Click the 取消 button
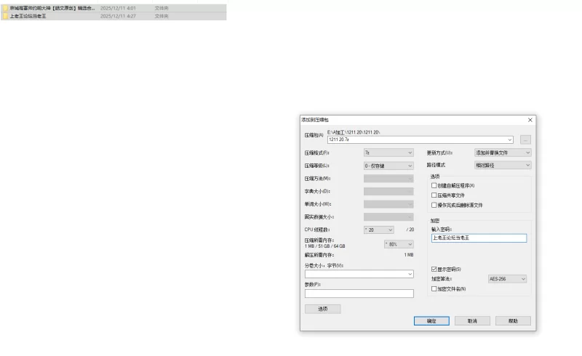This screenshot has height=356, width=582. coord(472,321)
